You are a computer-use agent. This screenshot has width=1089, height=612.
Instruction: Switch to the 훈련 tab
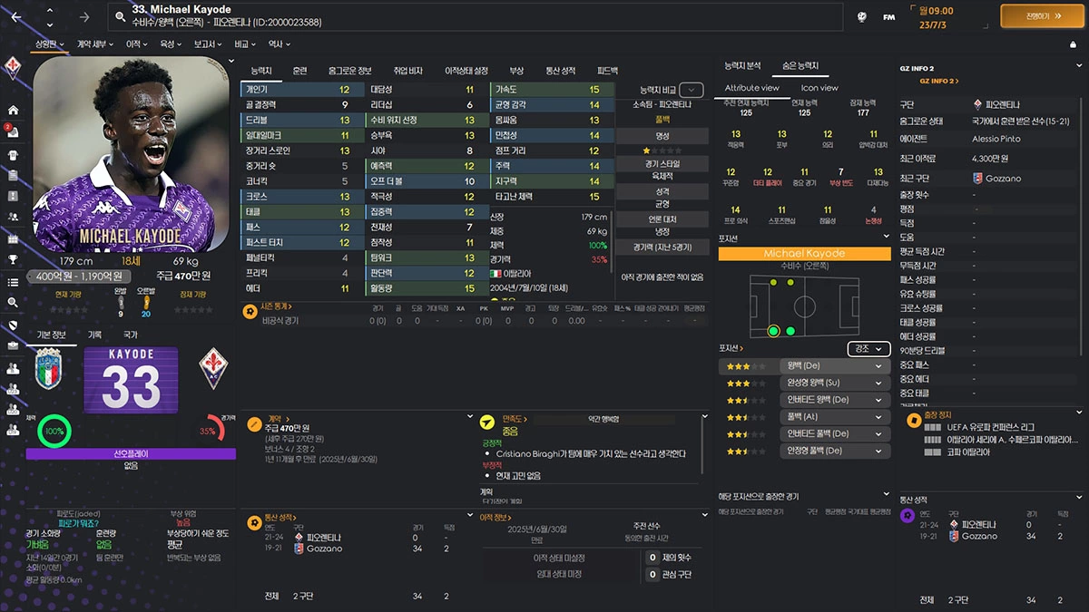click(x=299, y=71)
